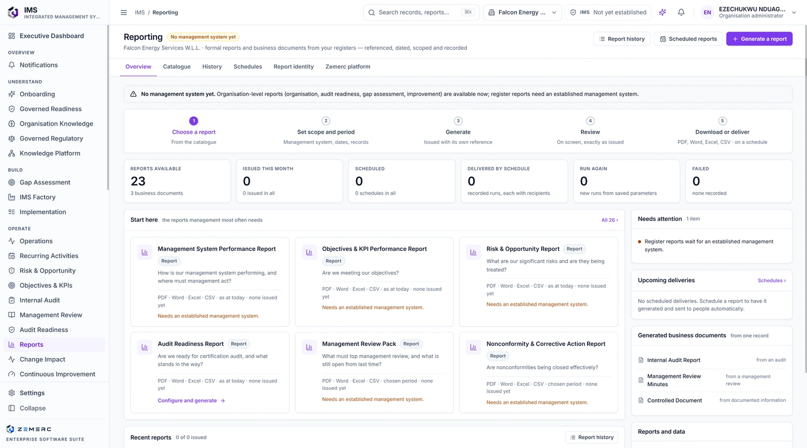Click the Operations pulse icon
Screen dimensions: 807x448
pos(12,241)
